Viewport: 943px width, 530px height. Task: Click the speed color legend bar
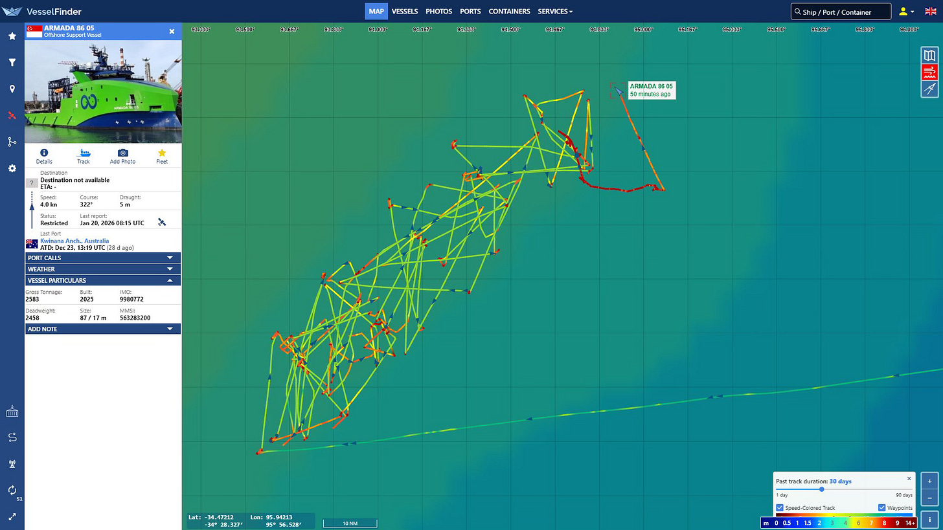(x=838, y=522)
